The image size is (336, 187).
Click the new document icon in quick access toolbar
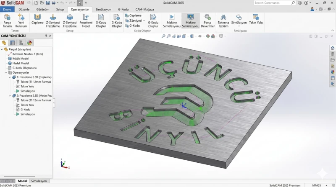36,3
